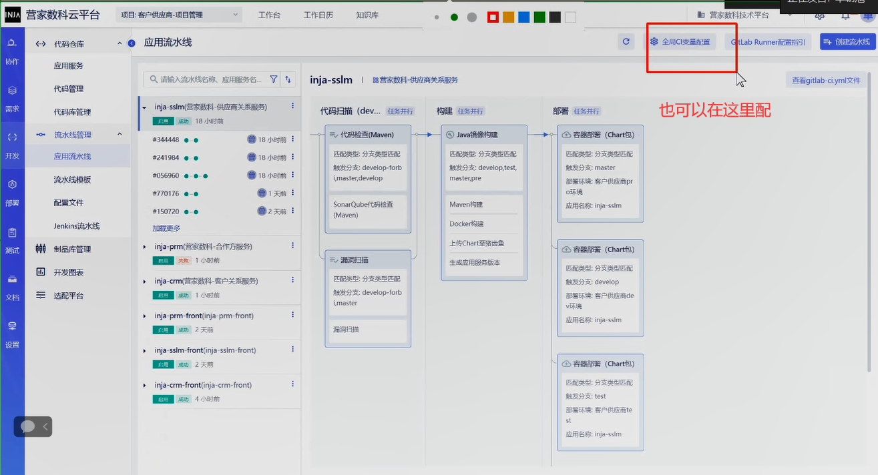Go to the 工作台 top tab
The width and height of the screenshot is (878, 475).
tap(269, 15)
